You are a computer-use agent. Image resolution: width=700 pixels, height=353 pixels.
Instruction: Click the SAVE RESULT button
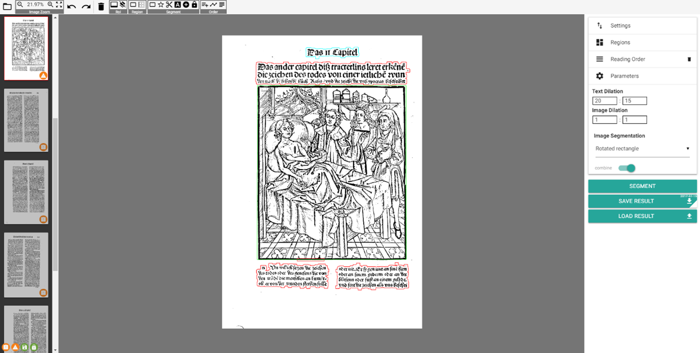coord(642,201)
